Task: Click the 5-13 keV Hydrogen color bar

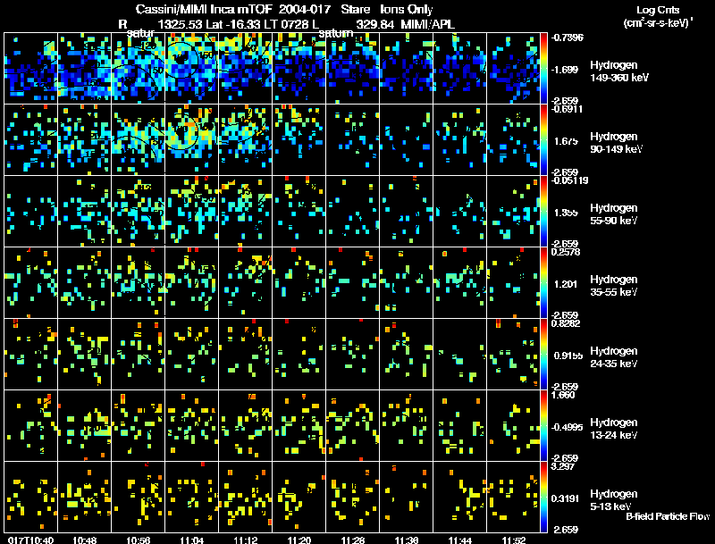Action: coord(545,498)
